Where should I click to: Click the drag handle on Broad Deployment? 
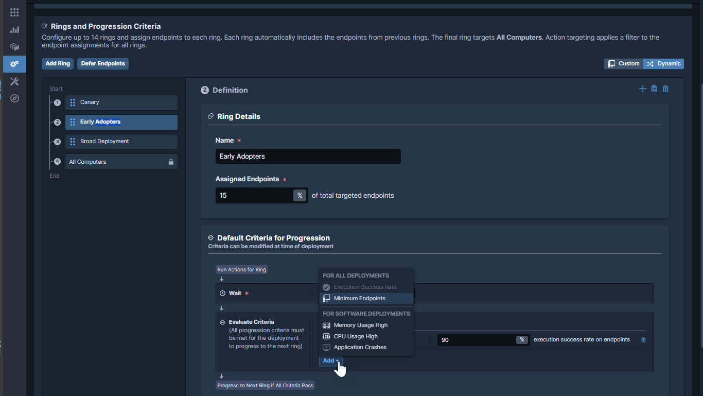click(x=73, y=142)
